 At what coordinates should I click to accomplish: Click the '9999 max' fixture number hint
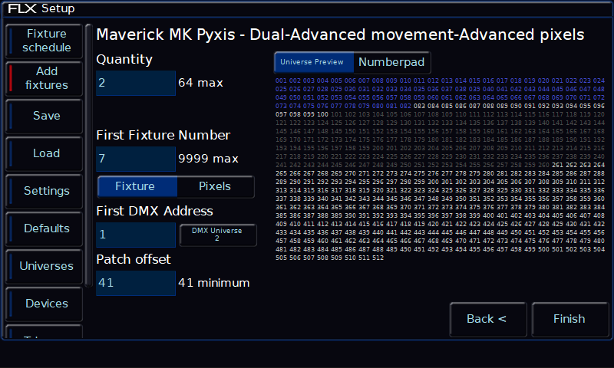pyautogui.click(x=208, y=159)
